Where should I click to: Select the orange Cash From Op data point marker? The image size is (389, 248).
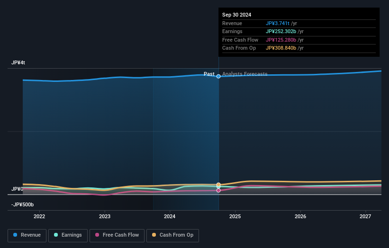pos(218,185)
